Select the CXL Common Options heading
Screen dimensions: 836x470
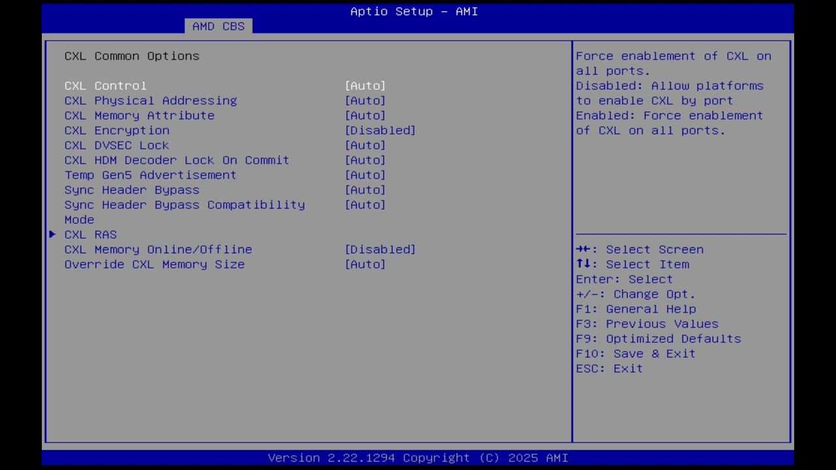131,56
